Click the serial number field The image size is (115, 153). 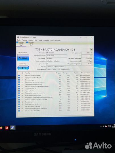56,56
